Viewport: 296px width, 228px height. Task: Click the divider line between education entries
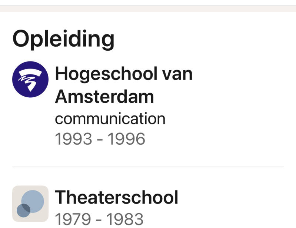click(148, 167)
